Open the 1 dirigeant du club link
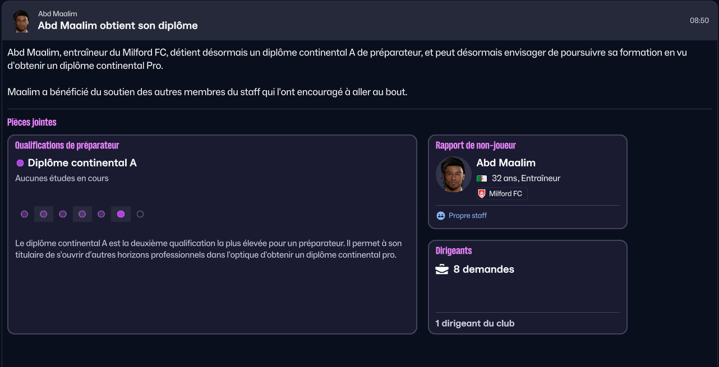The width and height of the screenshot is (719, 367). [475, 323]
